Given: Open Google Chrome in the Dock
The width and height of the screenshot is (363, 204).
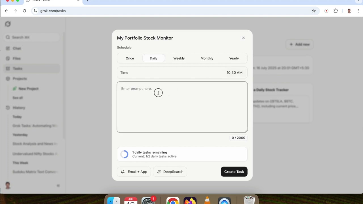Looking at the screenshot, I should [173, 201].
